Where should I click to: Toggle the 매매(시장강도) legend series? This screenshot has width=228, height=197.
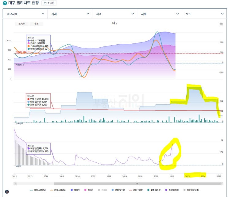(x=38, y=190)
